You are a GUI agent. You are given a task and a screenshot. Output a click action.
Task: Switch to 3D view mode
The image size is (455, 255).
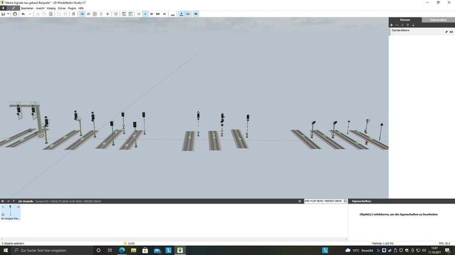pyautogui.click(x=82, y=14)
